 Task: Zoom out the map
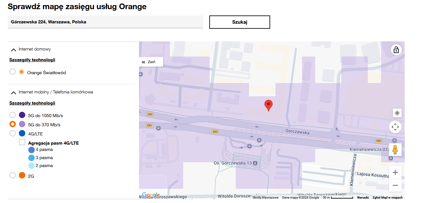click(x=395, y=185)
